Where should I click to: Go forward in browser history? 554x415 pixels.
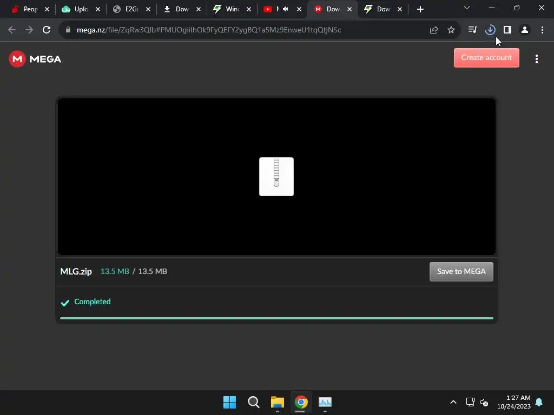(29, 30)
